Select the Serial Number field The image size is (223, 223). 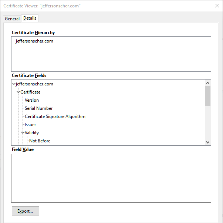pos(39,108)
